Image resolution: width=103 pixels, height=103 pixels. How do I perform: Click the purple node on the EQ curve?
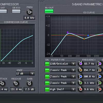pos(68,32)
